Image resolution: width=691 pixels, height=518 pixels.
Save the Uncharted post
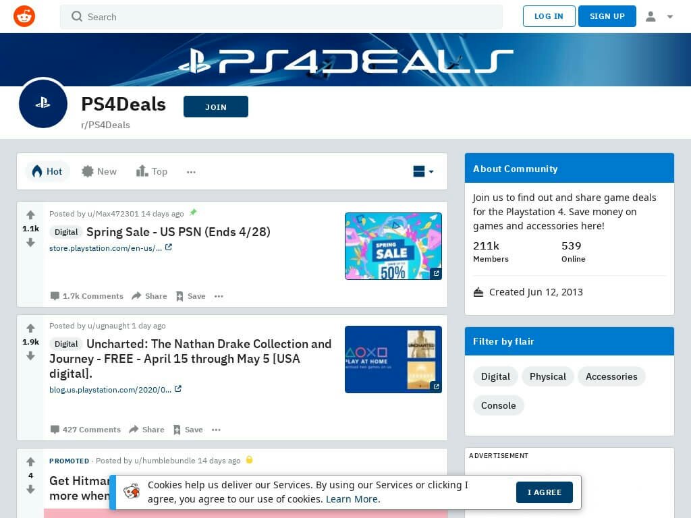point(188,430)
